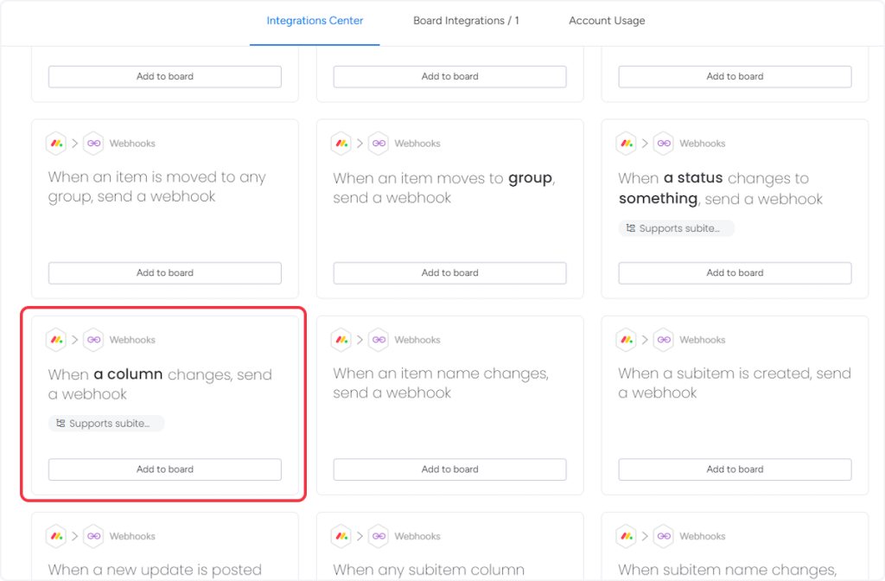Add column changes webhook to board
The width and height of the screenshot is (885, 581).
click(165, 469)
